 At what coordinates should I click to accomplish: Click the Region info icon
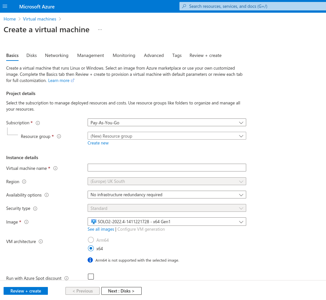click(x=25, y=182)
